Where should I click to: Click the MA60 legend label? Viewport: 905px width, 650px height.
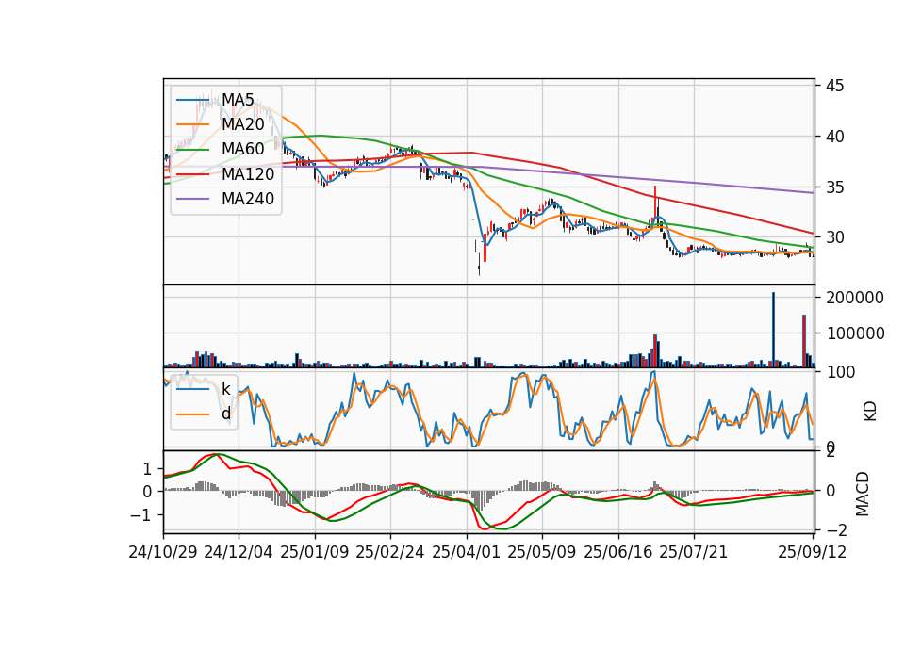pyautogui.click(x=242, y=149)
